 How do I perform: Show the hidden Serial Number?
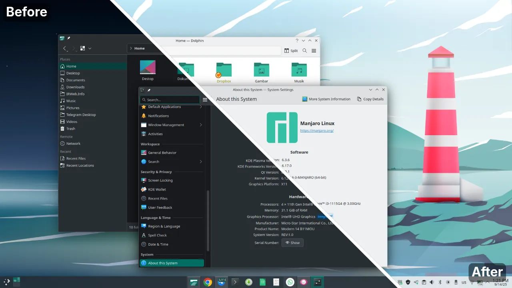tap(292, 243)
